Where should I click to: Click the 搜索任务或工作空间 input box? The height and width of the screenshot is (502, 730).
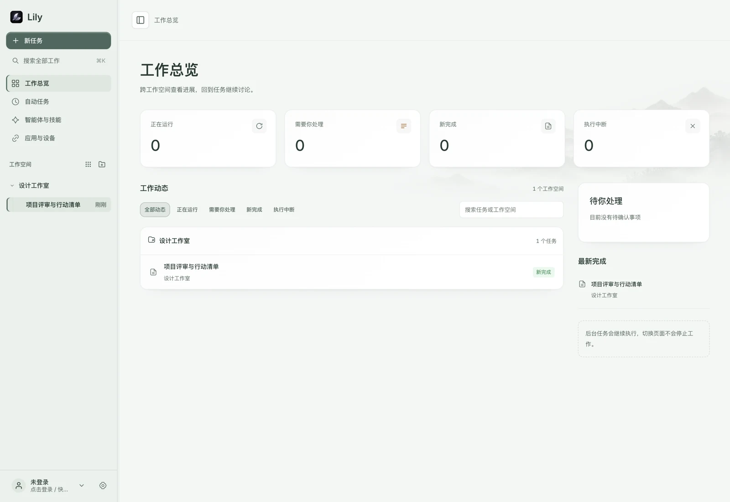click(x=511, y=209)
